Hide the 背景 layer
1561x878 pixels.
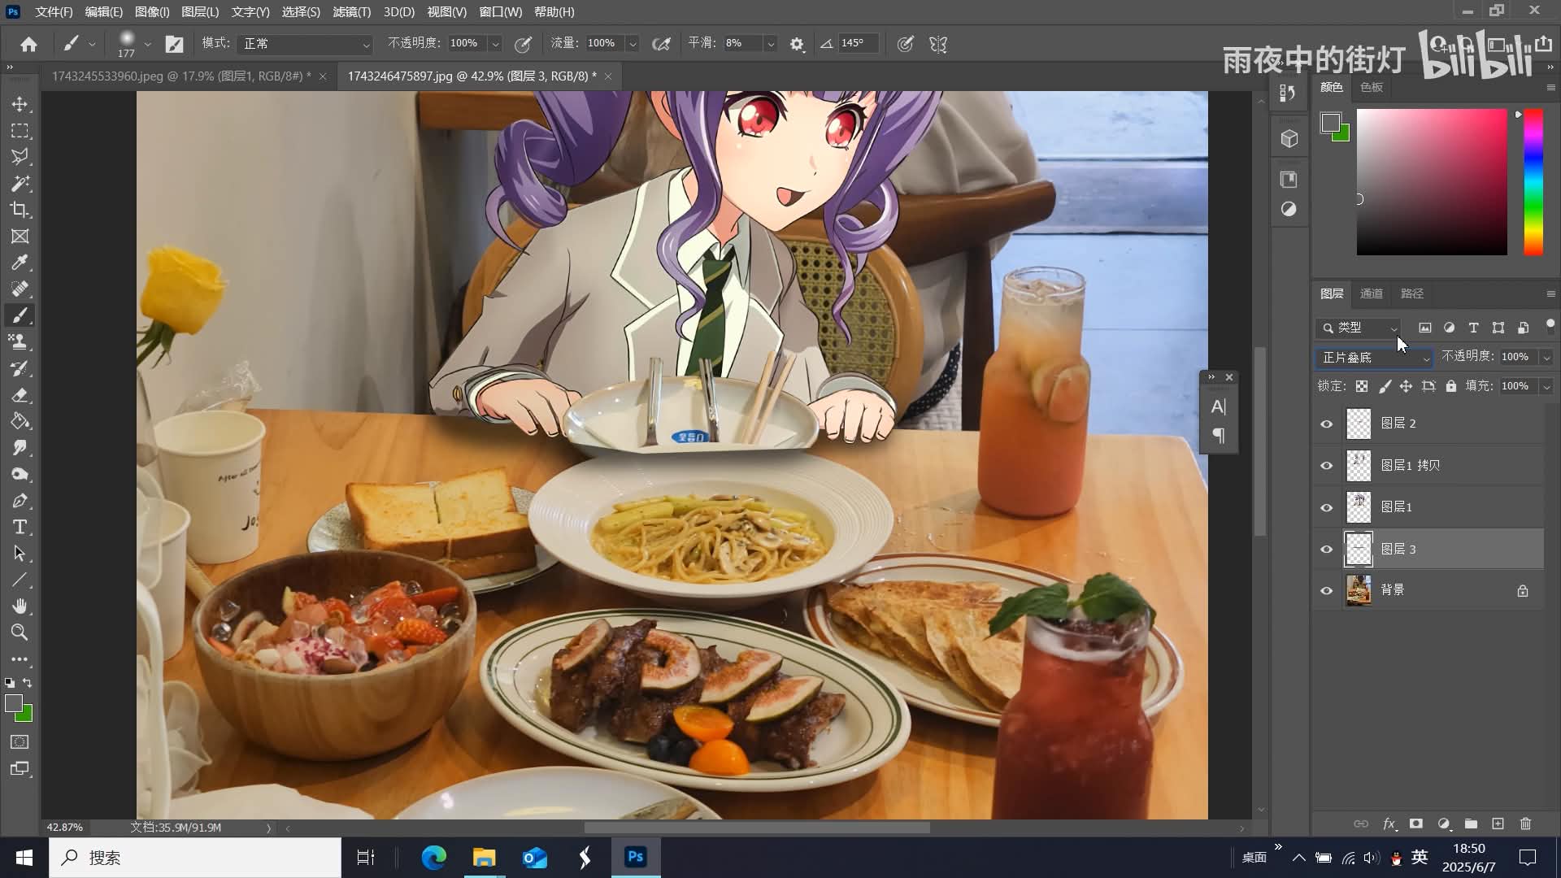click(1327, 591)
